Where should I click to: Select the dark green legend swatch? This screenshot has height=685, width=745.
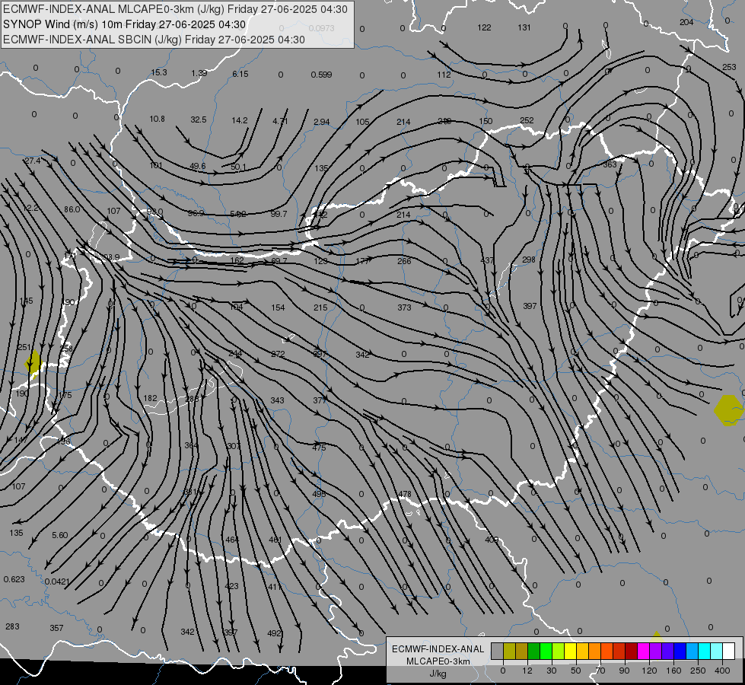click(534, 651)
